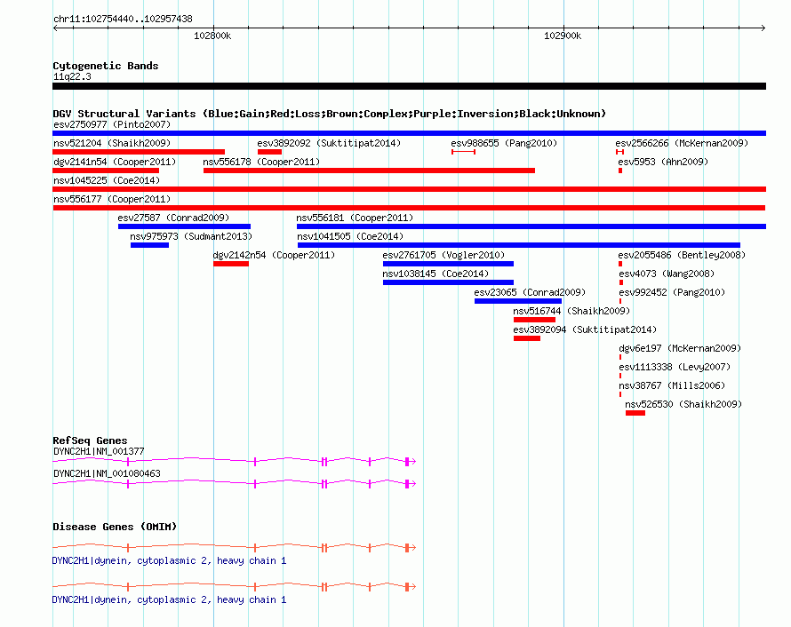The width and height of the screenshot is (791, 627).
Task: Click the esv3892092 (Suktitipat2014) red bar
Action: [x=269, y=152]
